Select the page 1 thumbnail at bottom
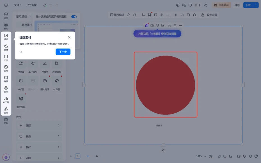The image size is (261, 163). pos(78,156)
